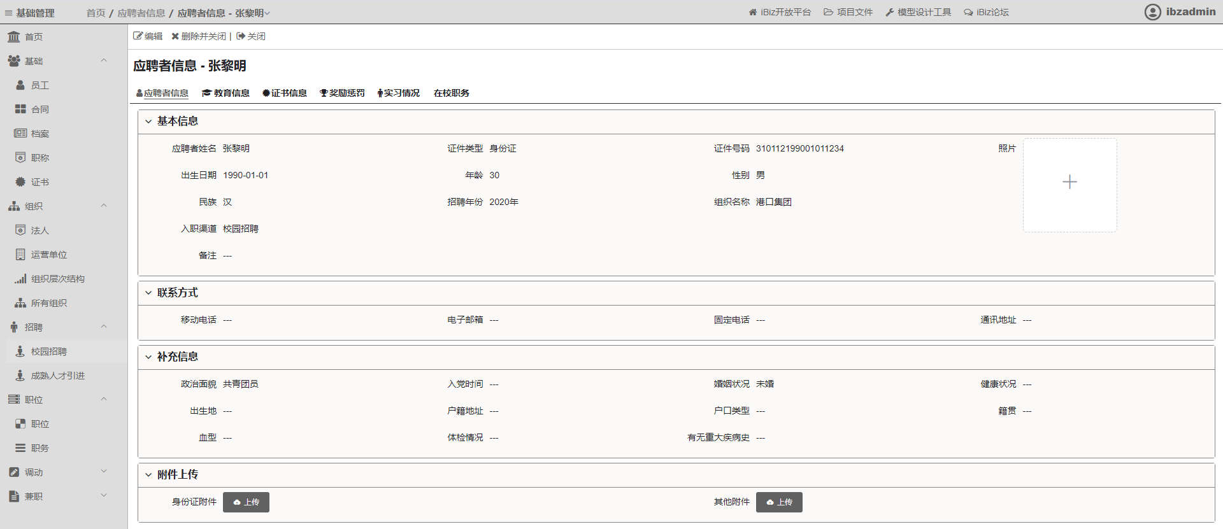The height and width of the screenshot is (529, 1223).
Task: Collapse the 职位 sidebar group chevron
Action: (104, 399)
